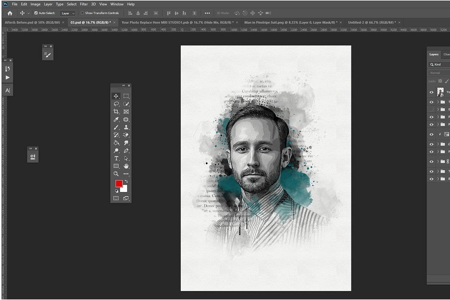Open the Brush Settings floating panel icon
This screenshot has height=300, width=450.
(48, 55)
